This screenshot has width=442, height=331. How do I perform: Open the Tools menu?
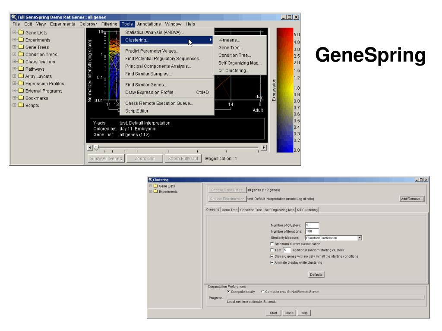(x=127, y=24)
